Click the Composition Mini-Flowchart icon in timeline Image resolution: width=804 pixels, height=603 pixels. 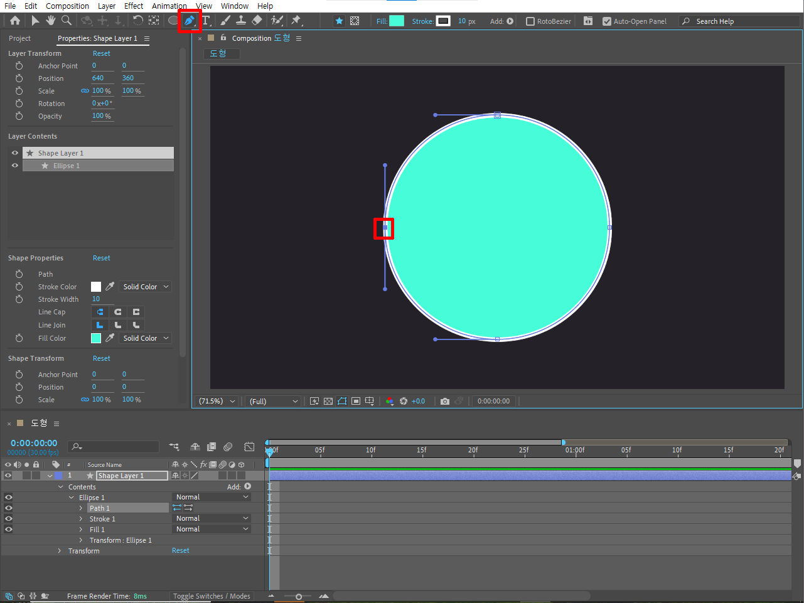click(x=174, y=447)
